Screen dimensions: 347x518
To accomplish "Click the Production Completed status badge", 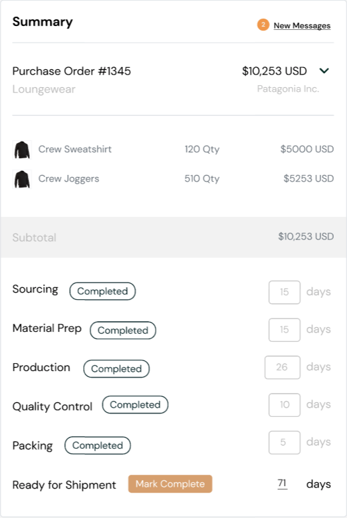I will tap(116, 368).
